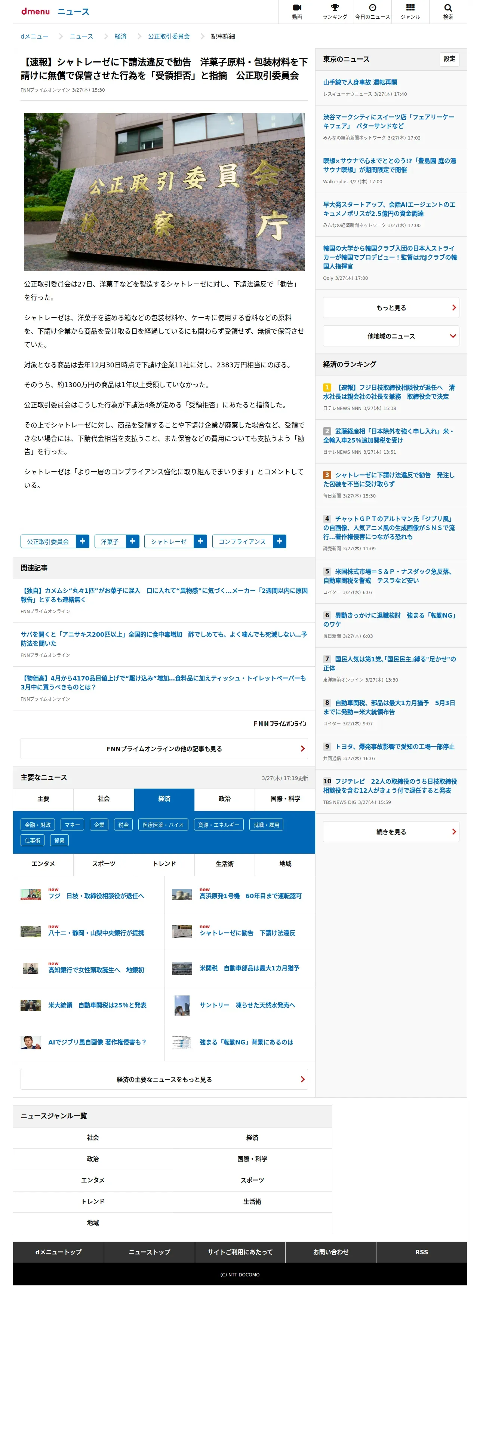Open the ランキング trophy icon
The height and width of the screenshot is (1441, 480).
click(335, 11)
